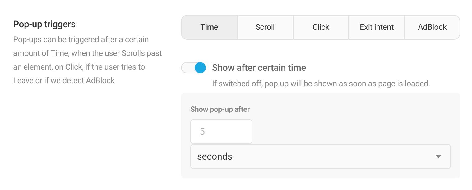Click the dropdown arrow in the unit selector
This screenshot has height=190, width=472.
point(438,157)
